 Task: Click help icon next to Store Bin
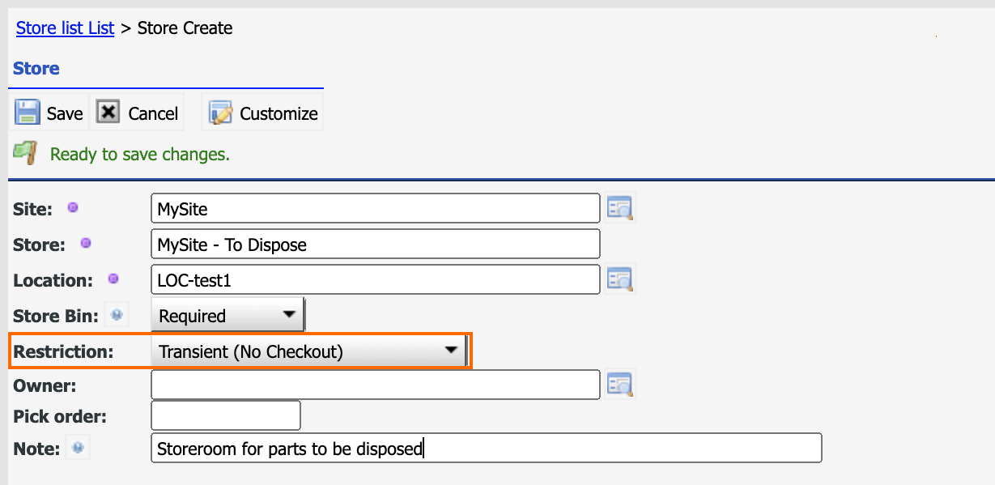pyautogui.click(x=117, y=315)
